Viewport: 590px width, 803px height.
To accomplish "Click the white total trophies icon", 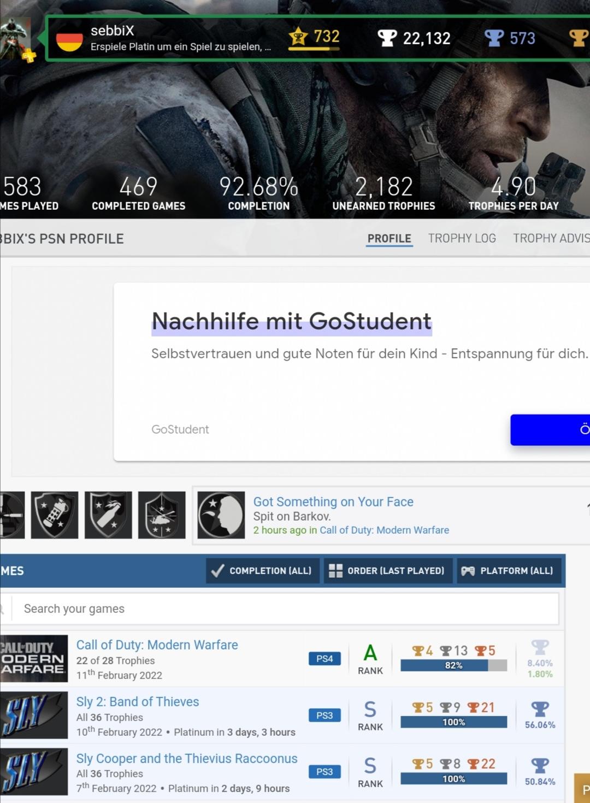I will 387,38.
